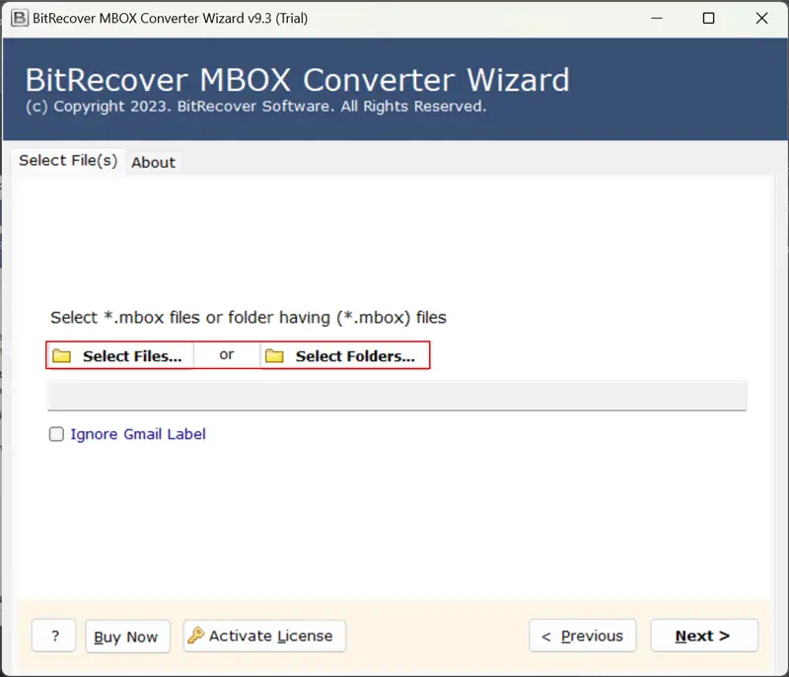This screenshot has width=789, height=677.
Task: Click the BitRecover app icon in title bar
Action: tap(20, 18)
